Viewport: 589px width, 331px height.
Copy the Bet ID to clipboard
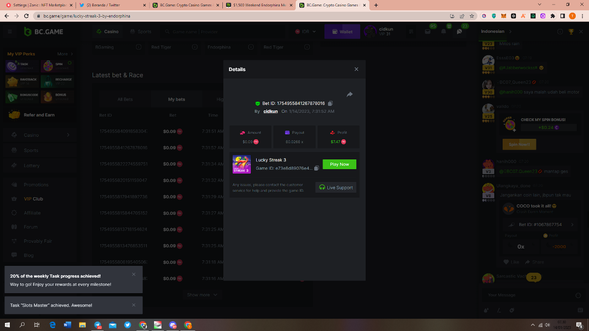[x=330, y=103]
